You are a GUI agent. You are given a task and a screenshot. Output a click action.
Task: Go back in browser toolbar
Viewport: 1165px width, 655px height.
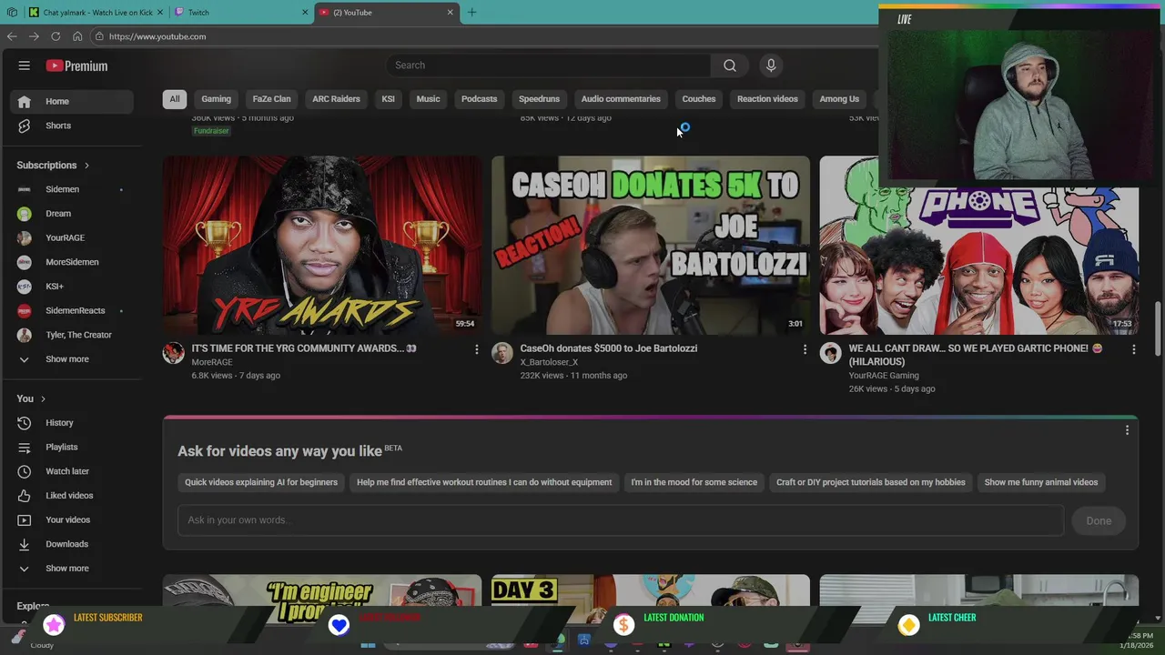(x=12, y=36)
